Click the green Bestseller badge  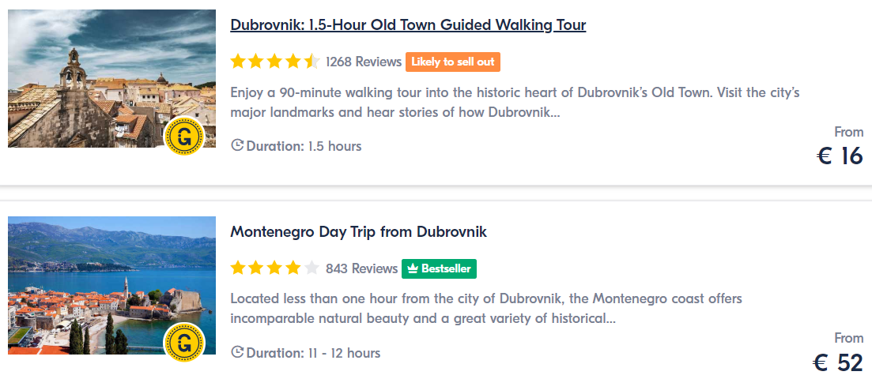tap(440, 268)
